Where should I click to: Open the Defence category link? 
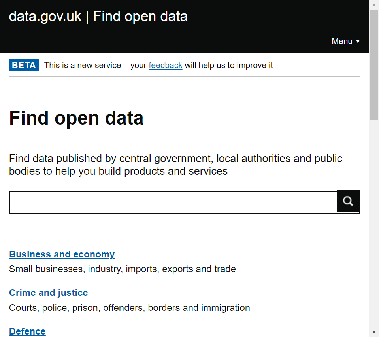[27, 331]
